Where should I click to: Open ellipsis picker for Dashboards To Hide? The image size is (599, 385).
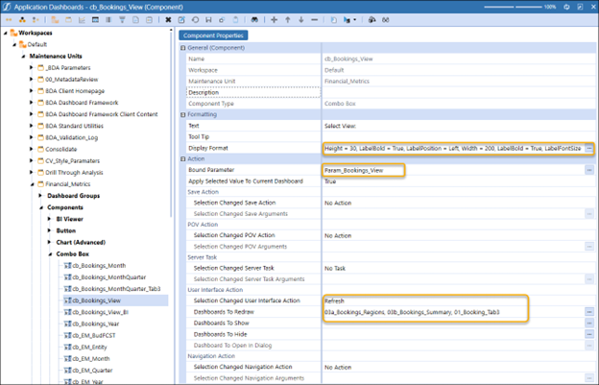coord(589,334)
